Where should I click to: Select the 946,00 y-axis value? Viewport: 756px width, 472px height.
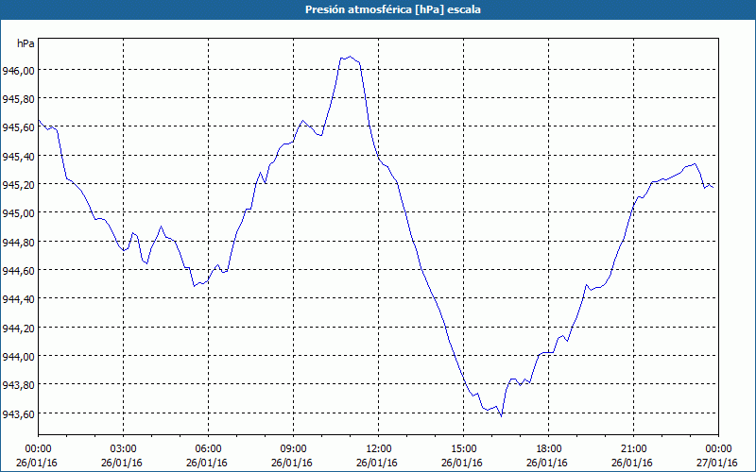[18, 71]
